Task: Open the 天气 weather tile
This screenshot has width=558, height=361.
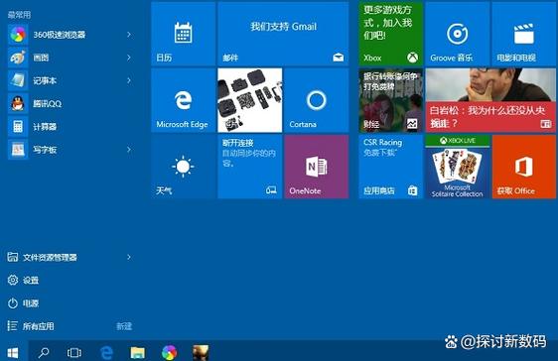Action: click(x=184, y=167)
